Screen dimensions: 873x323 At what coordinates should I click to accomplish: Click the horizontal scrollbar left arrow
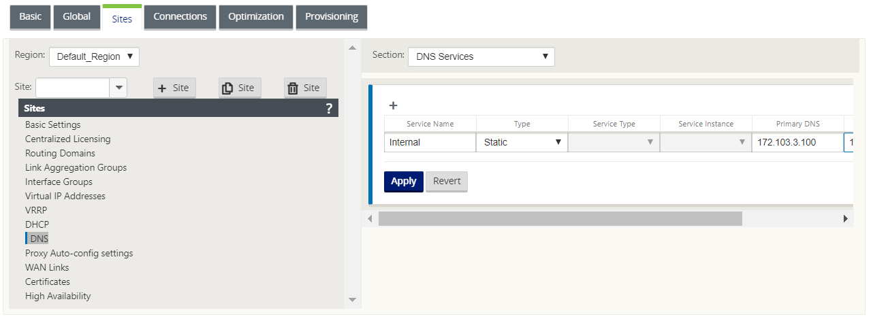click(370, 218)
